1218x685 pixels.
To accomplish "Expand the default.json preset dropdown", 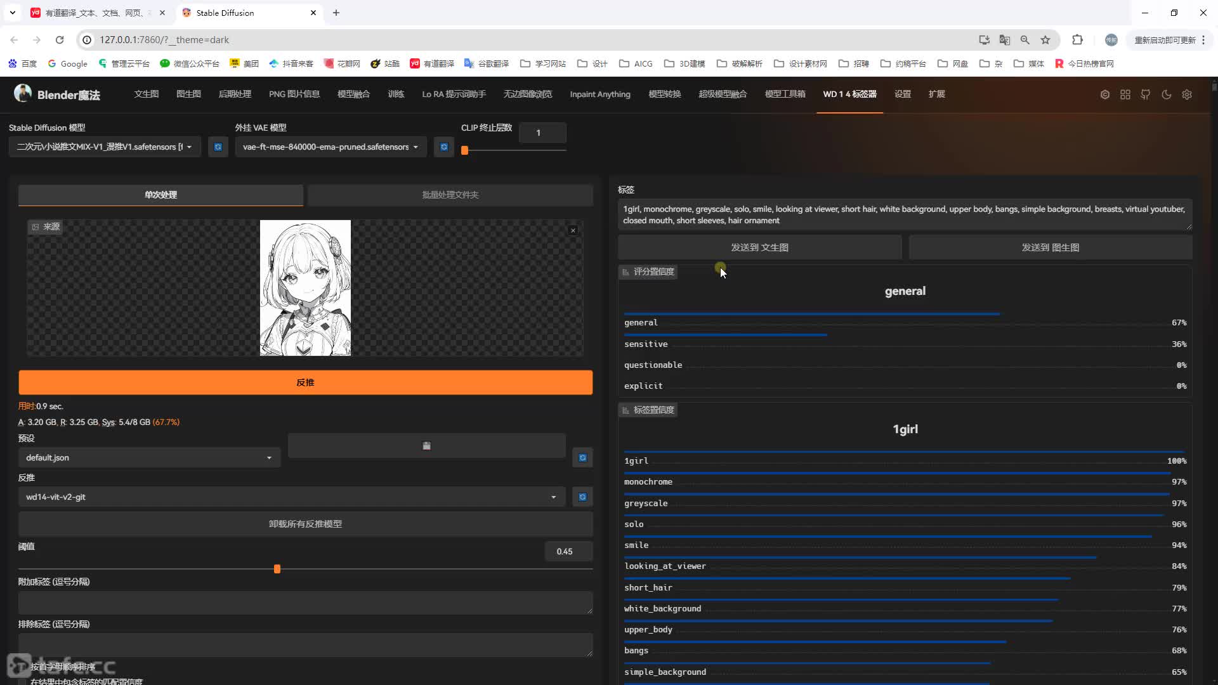I will (149, 457).
